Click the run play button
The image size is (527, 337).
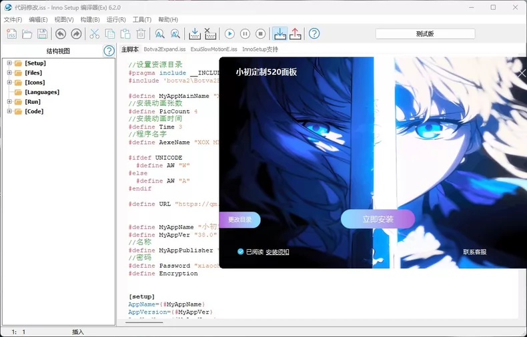point(229,33)
